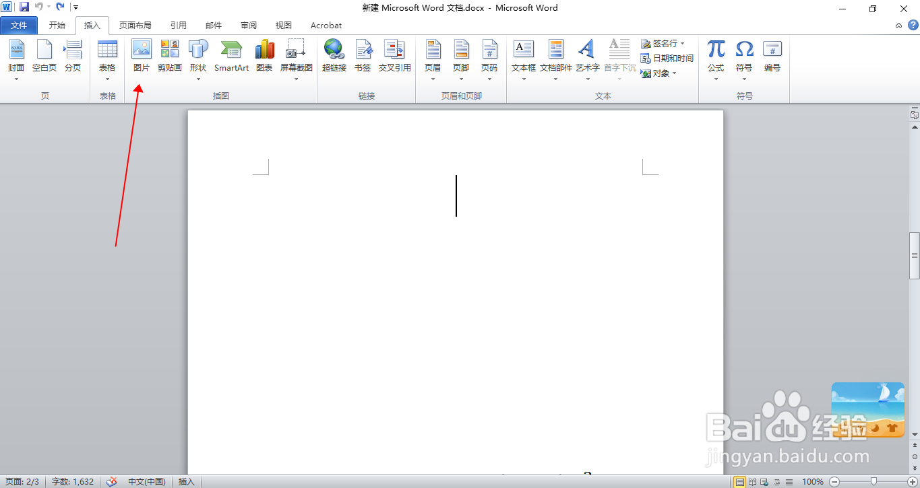Click the Redo arrow in the title bar

point(61,7)
